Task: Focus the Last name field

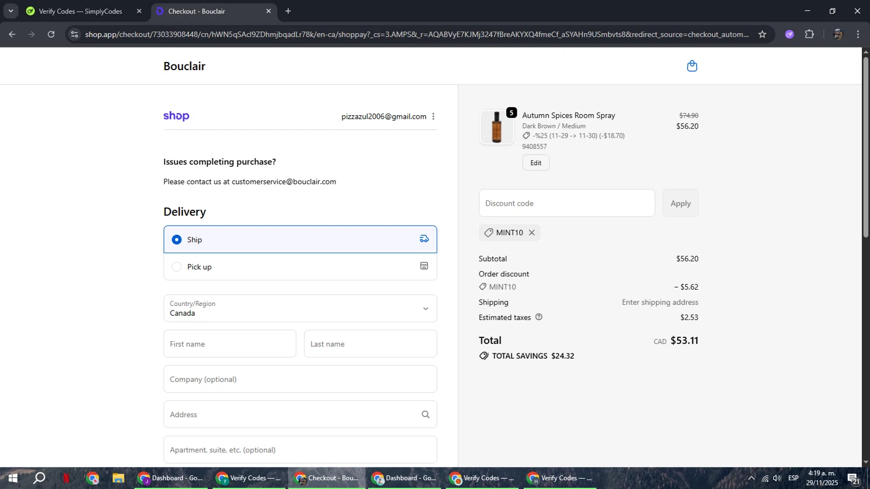Action: (x=370, y=344)
